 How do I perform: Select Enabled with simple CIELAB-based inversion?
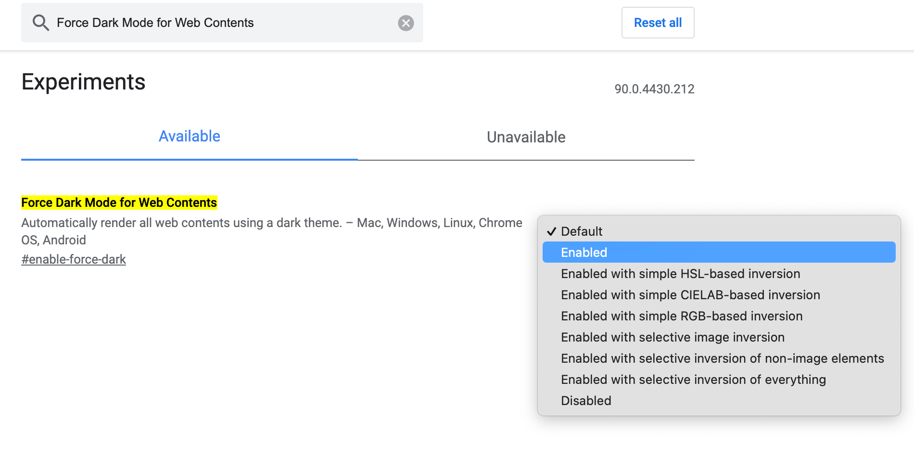pyautogui.click(x=690, y=294)
